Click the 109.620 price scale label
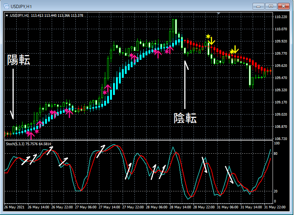 click(281, 66)
